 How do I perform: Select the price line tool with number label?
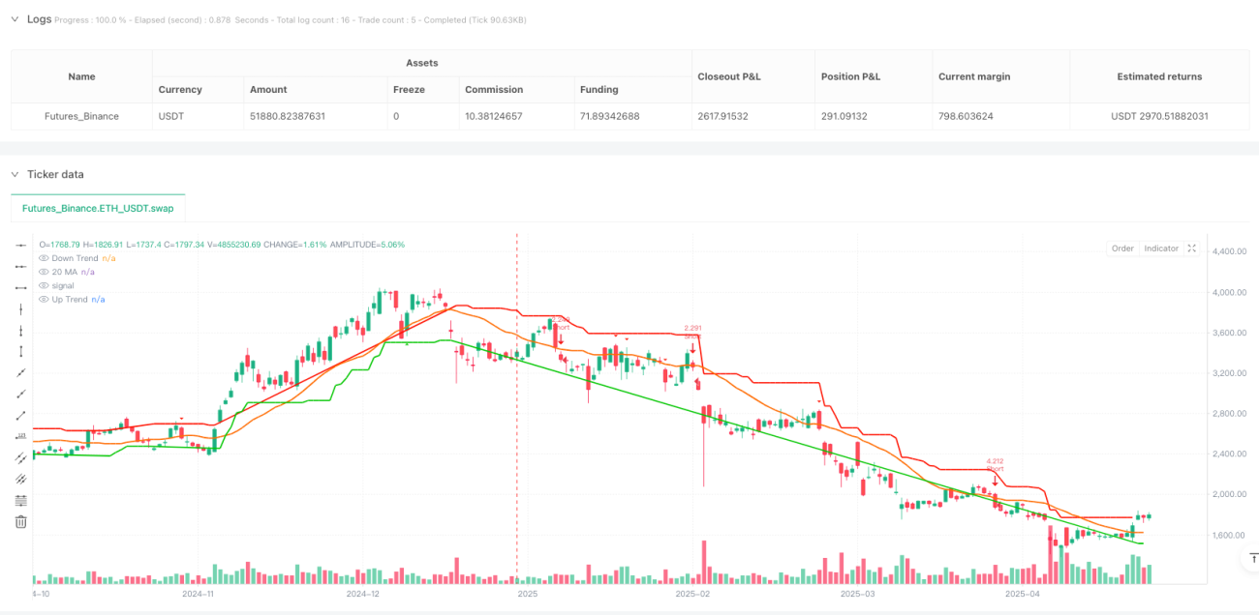[21, 437]
